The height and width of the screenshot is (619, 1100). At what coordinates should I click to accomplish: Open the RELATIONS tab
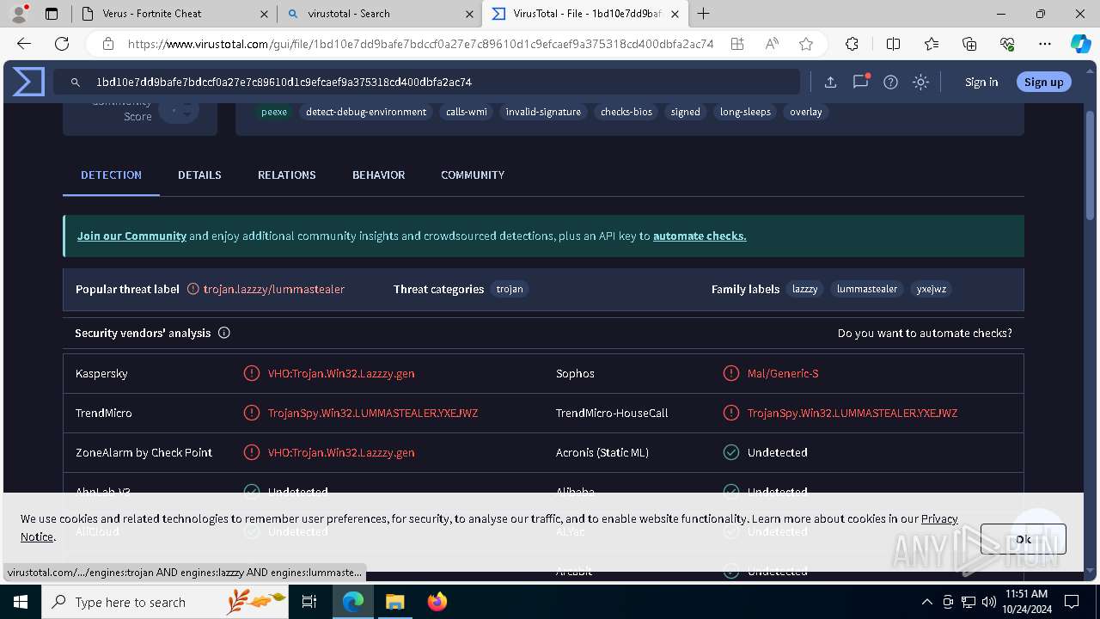click(x=287, y=175)
